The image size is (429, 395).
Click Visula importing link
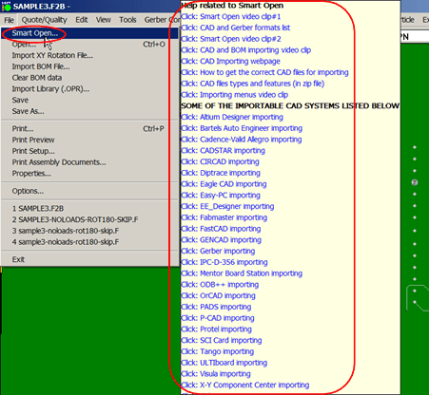[x=216, y=374]
